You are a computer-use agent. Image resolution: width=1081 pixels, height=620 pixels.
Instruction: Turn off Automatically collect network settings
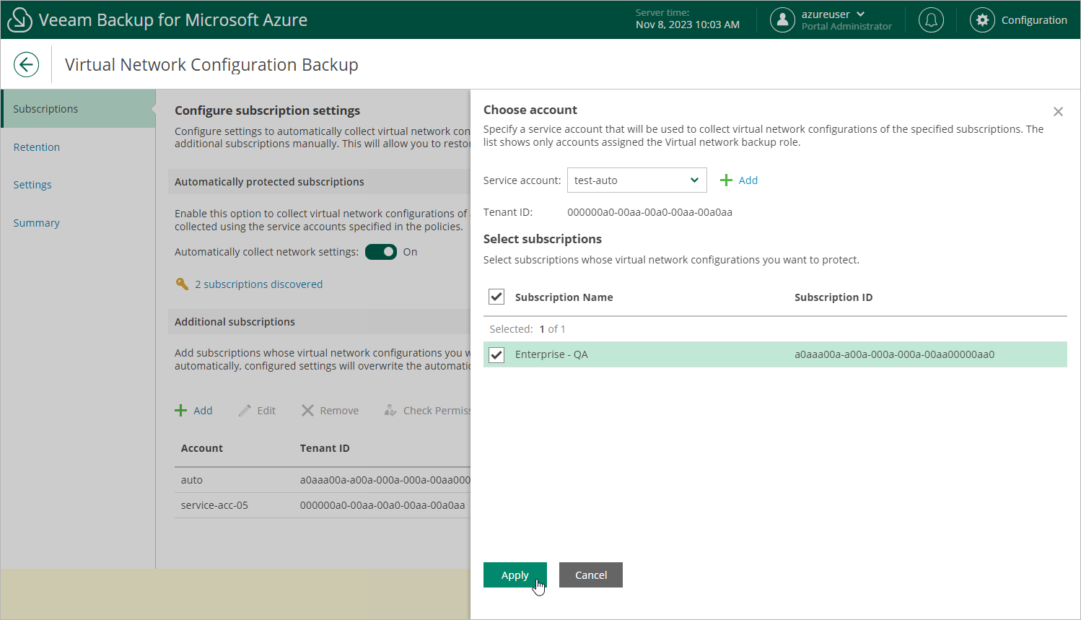(x=381, y=252)
